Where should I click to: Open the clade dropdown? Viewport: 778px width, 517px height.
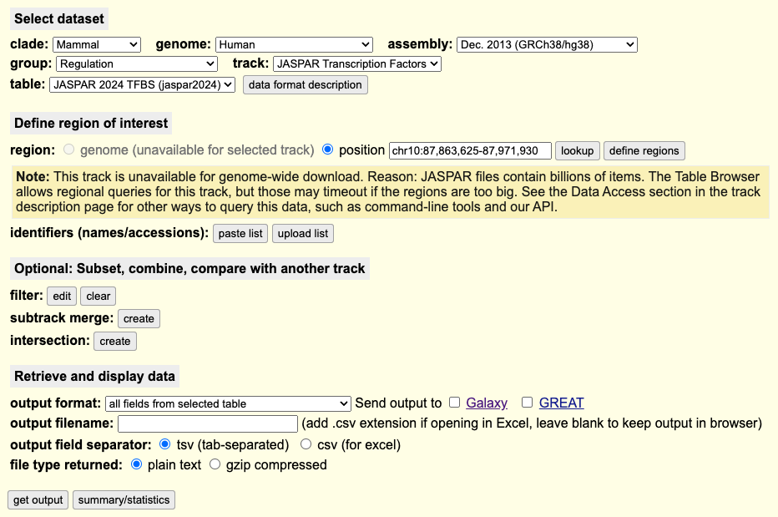point(97,44)
